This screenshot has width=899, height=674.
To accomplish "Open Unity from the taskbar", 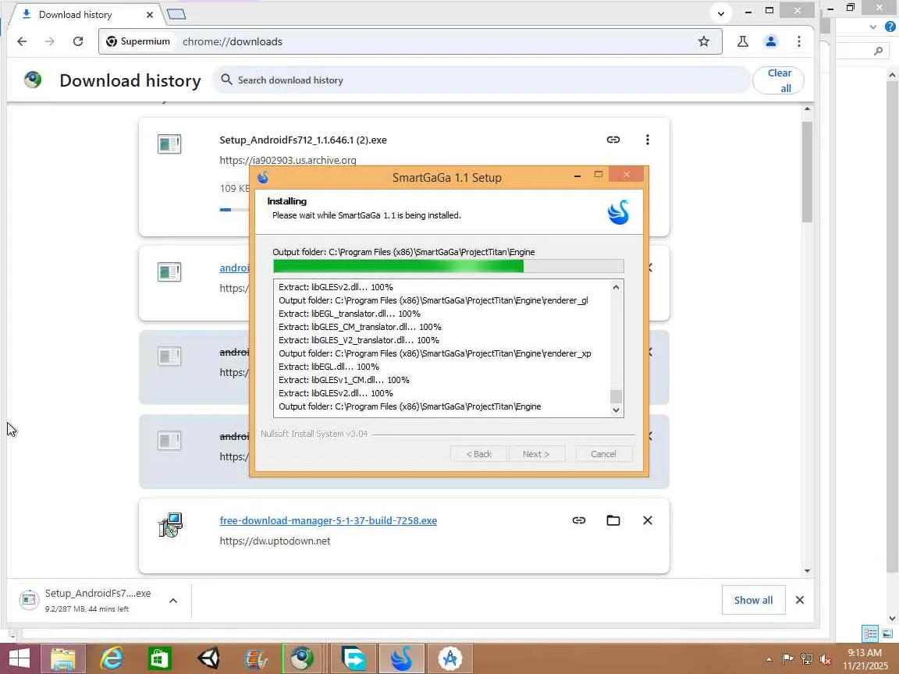I will tap(208, 658).
